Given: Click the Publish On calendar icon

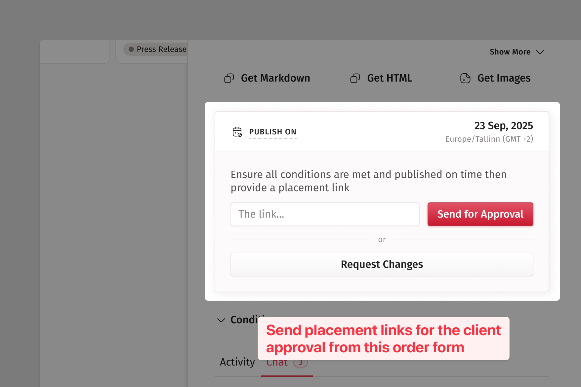Looking at the screenshot, I should click(x=237, y=132).
